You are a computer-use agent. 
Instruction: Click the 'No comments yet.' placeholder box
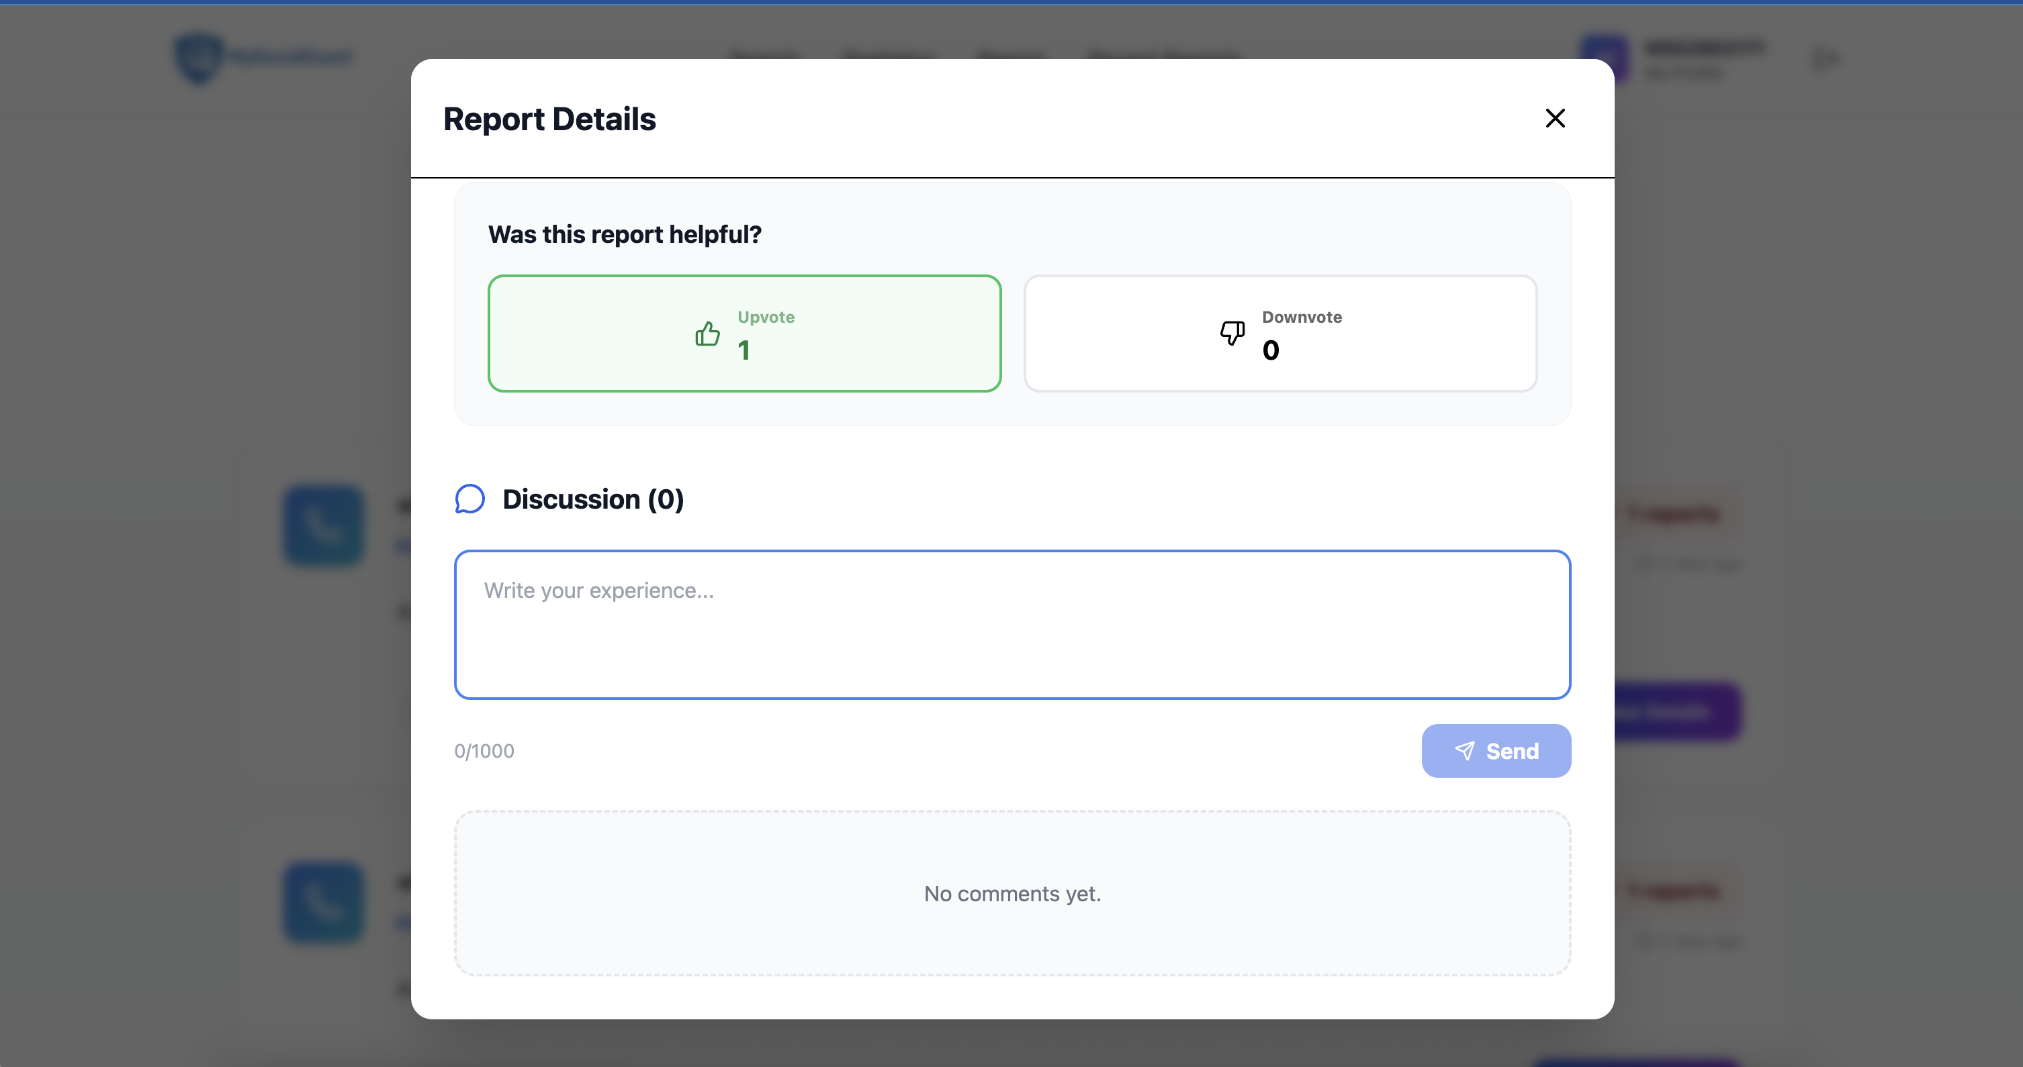tap(1011, 894)
